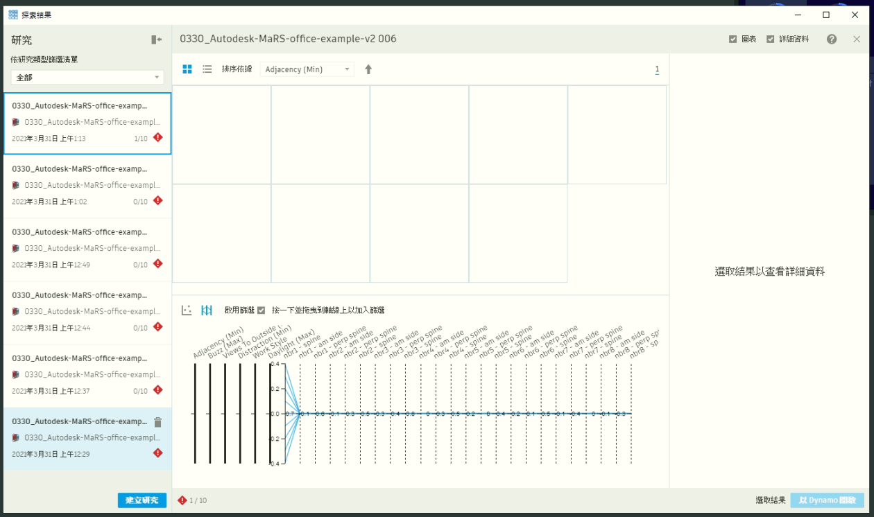
Task: Open the help question mark icon
Action: click(x=832, y=40)
